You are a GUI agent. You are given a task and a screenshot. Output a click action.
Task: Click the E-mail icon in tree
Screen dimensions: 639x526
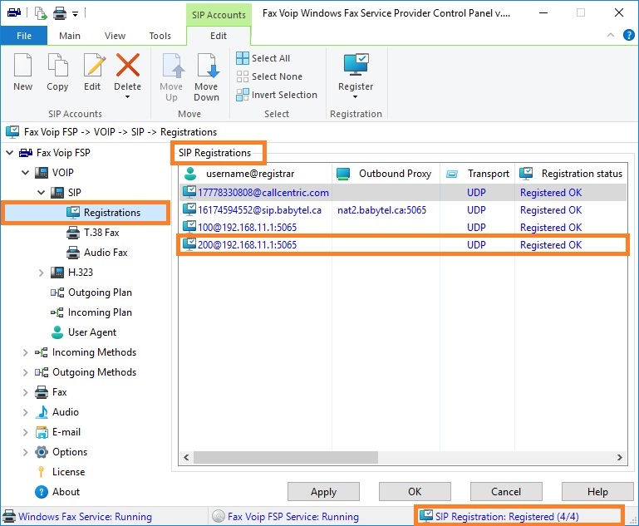(42, 432)
